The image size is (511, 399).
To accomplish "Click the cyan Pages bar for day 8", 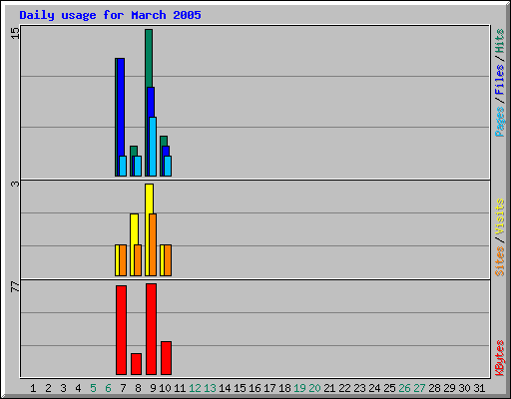I will pos(138,166).
